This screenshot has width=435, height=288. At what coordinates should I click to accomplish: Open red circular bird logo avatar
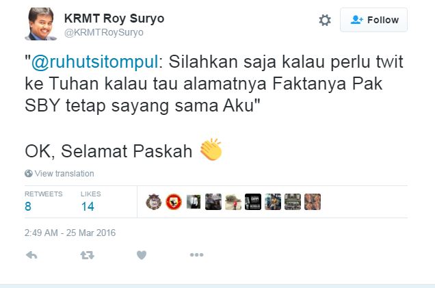pyautogui.click(x=174, y=202)
